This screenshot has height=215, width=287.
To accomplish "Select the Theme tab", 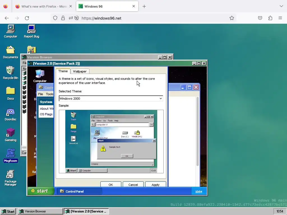I will coord(63,71).
